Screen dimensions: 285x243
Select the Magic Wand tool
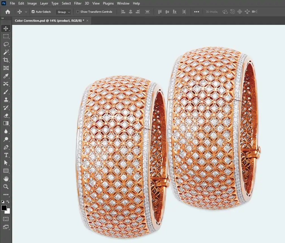[6, 52]
